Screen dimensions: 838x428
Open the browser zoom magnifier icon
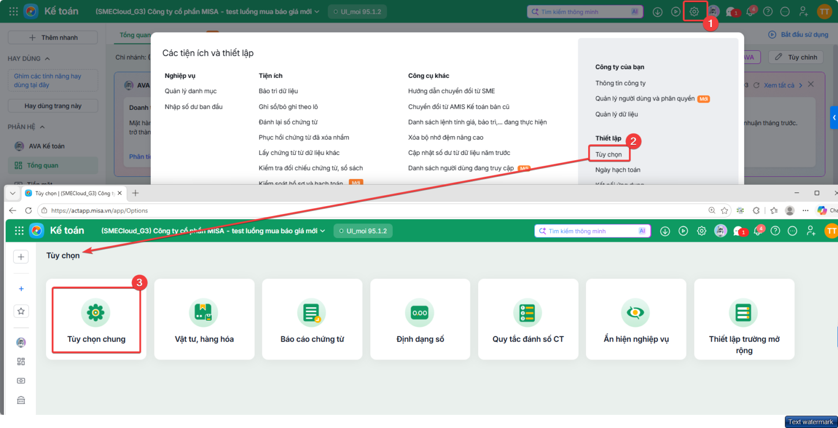coord(712,210)
